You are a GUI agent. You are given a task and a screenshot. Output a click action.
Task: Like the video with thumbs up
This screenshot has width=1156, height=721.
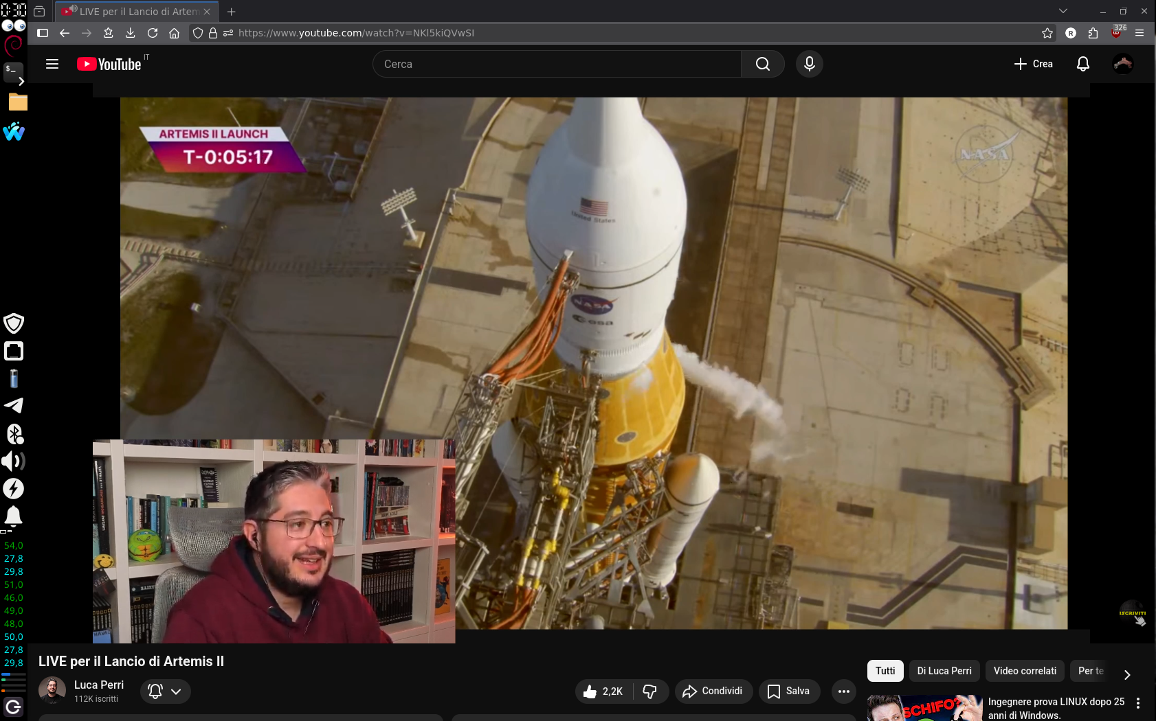tap(603, 691)
